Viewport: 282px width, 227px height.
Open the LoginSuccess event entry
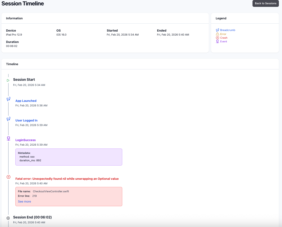coord(25,140)
